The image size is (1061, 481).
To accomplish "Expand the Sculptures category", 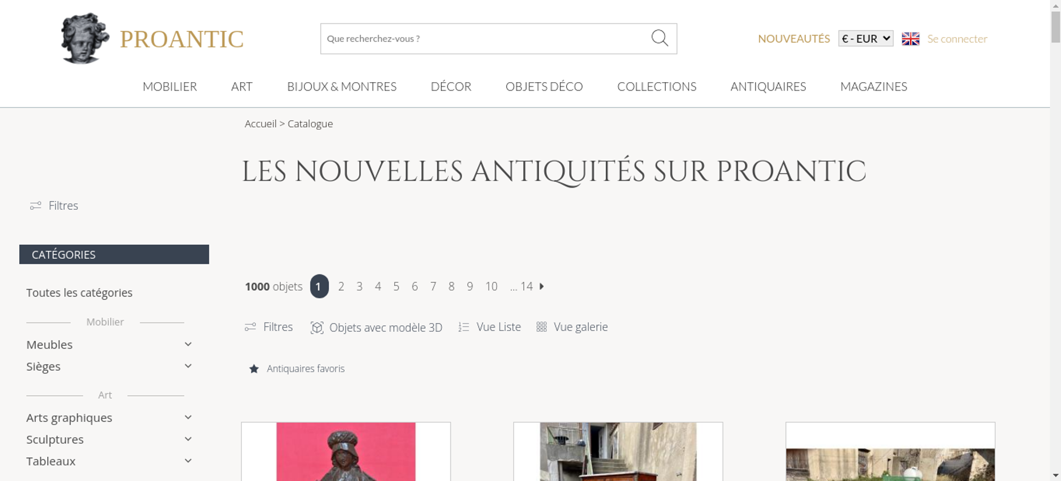I will 188,439.
